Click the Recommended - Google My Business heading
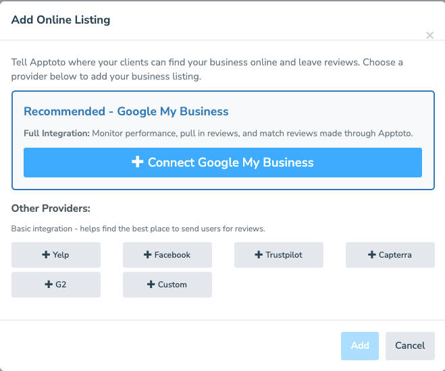This screenshot has height=371, width=445. (126, 111)
